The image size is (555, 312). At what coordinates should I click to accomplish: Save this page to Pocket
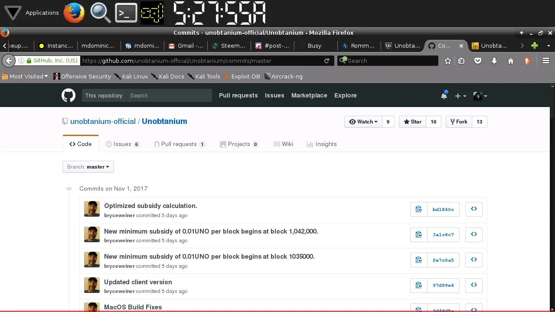click(x=478, y=61)
